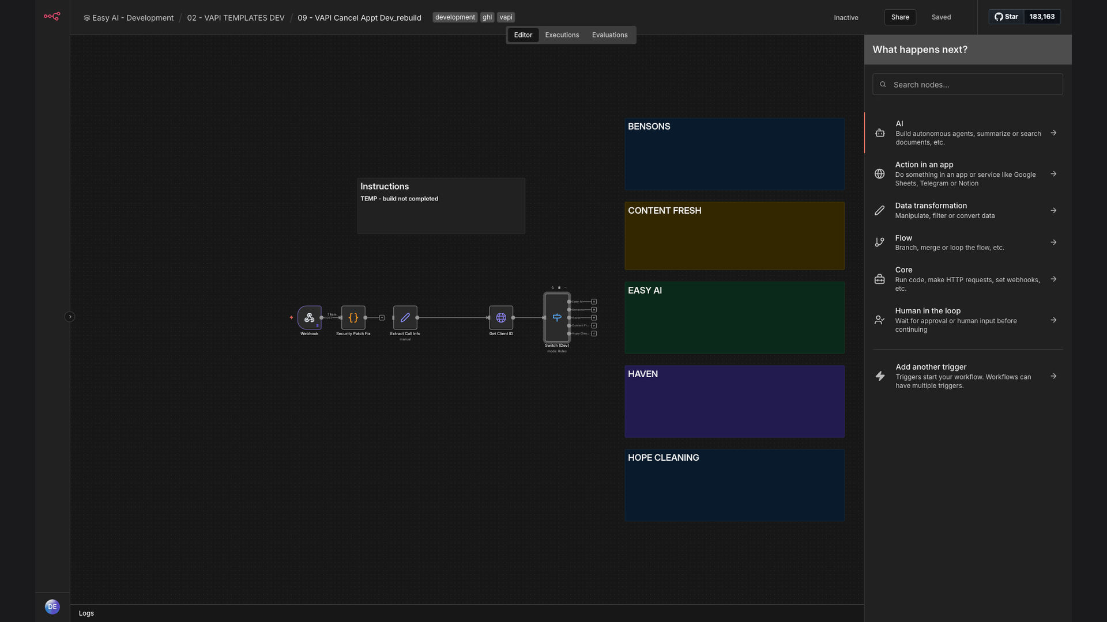1107x622 pixels.
Task: Click the Search nodes input field
Action: 967,85
